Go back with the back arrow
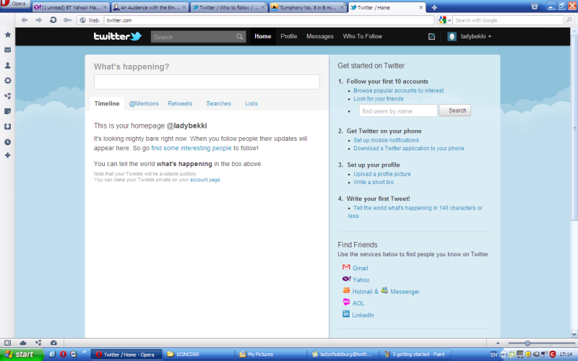 [25, 20]
